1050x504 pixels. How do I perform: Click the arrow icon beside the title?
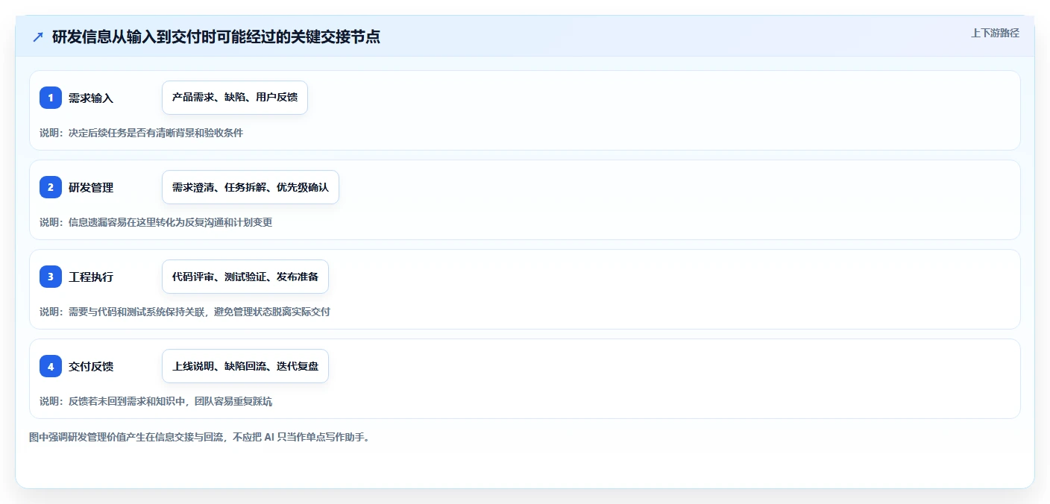pyautogui.click(x=38, y=37)
